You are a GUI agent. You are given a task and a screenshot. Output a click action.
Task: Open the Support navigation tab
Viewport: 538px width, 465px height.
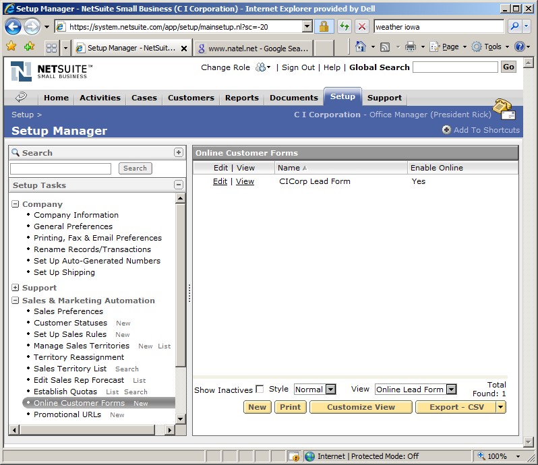[x=384, y=98]
